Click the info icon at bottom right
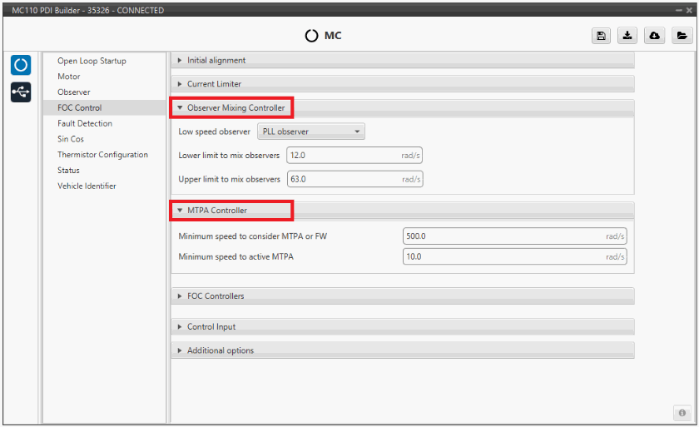Image resolution: width=699 pixels, height=427 pixels. pyautogui.click(x=682, y=413)
